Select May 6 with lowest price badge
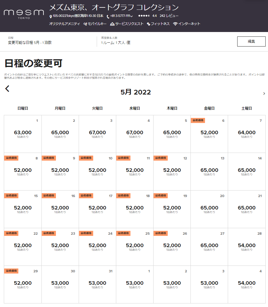 209,134
